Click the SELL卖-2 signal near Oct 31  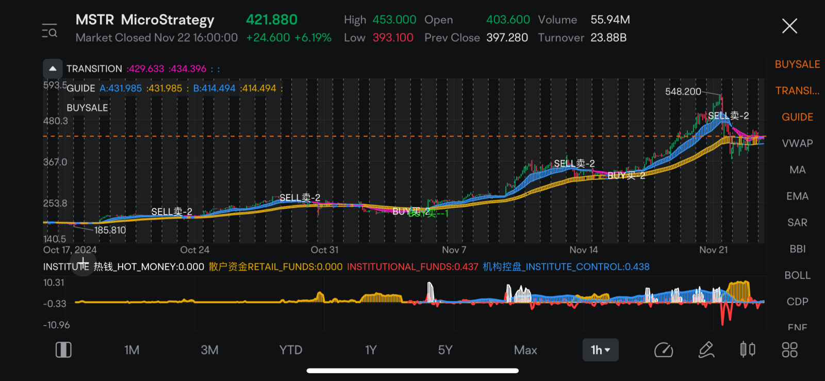[x=300, y=197]
